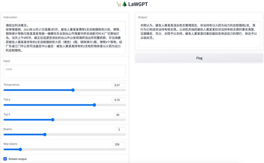
Task: Click the Top p slider handle
Action: [x=94, y=105]
